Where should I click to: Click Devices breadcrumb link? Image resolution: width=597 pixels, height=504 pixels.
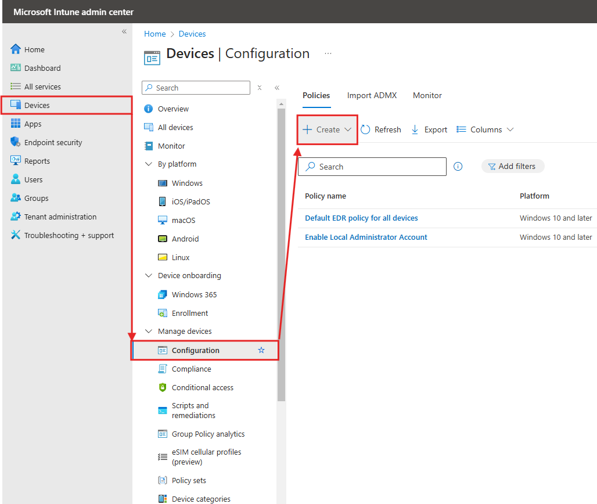click(192, 34)
